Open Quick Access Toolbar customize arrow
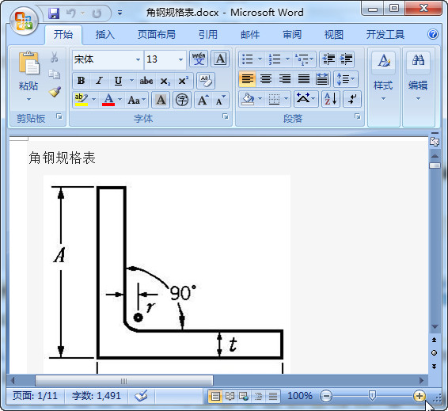 [120, 13]
